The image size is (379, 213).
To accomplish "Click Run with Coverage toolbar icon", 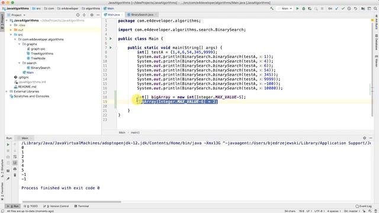I will (310, 8).
